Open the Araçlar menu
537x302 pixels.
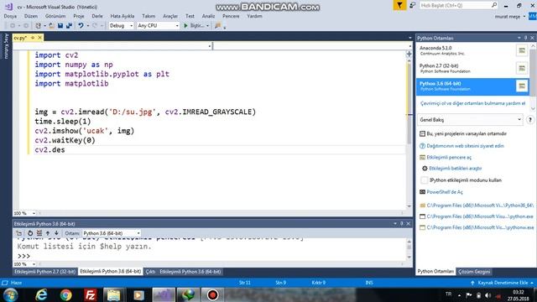(170, 16)
